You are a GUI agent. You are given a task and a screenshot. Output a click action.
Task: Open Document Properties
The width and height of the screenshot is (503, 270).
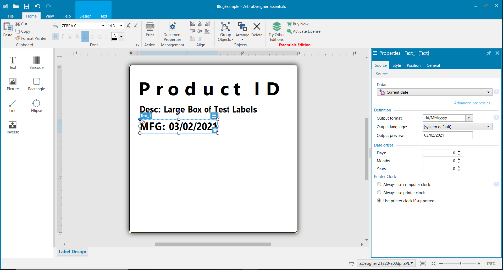click(x=172, y=31)
